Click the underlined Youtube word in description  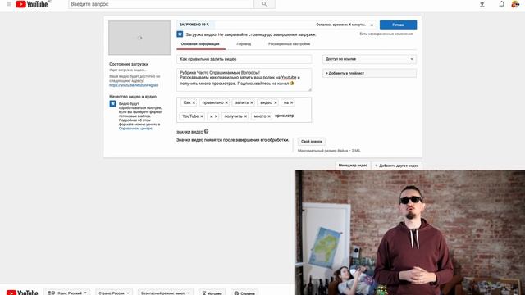point(289,78)
